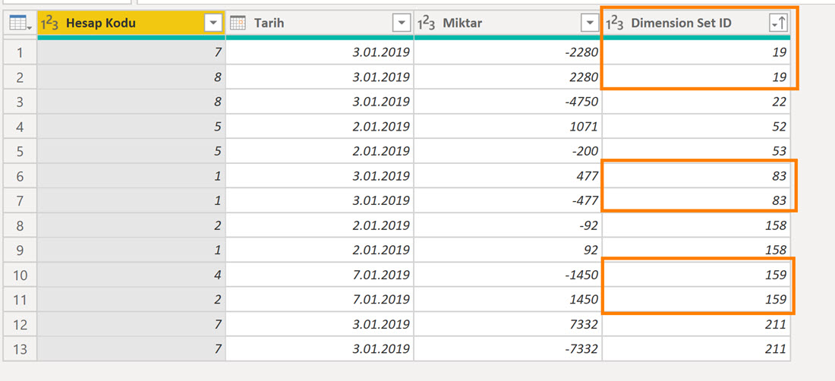
Task: Click Miktar cell -7332 in row 13
Action: (509, 349)
